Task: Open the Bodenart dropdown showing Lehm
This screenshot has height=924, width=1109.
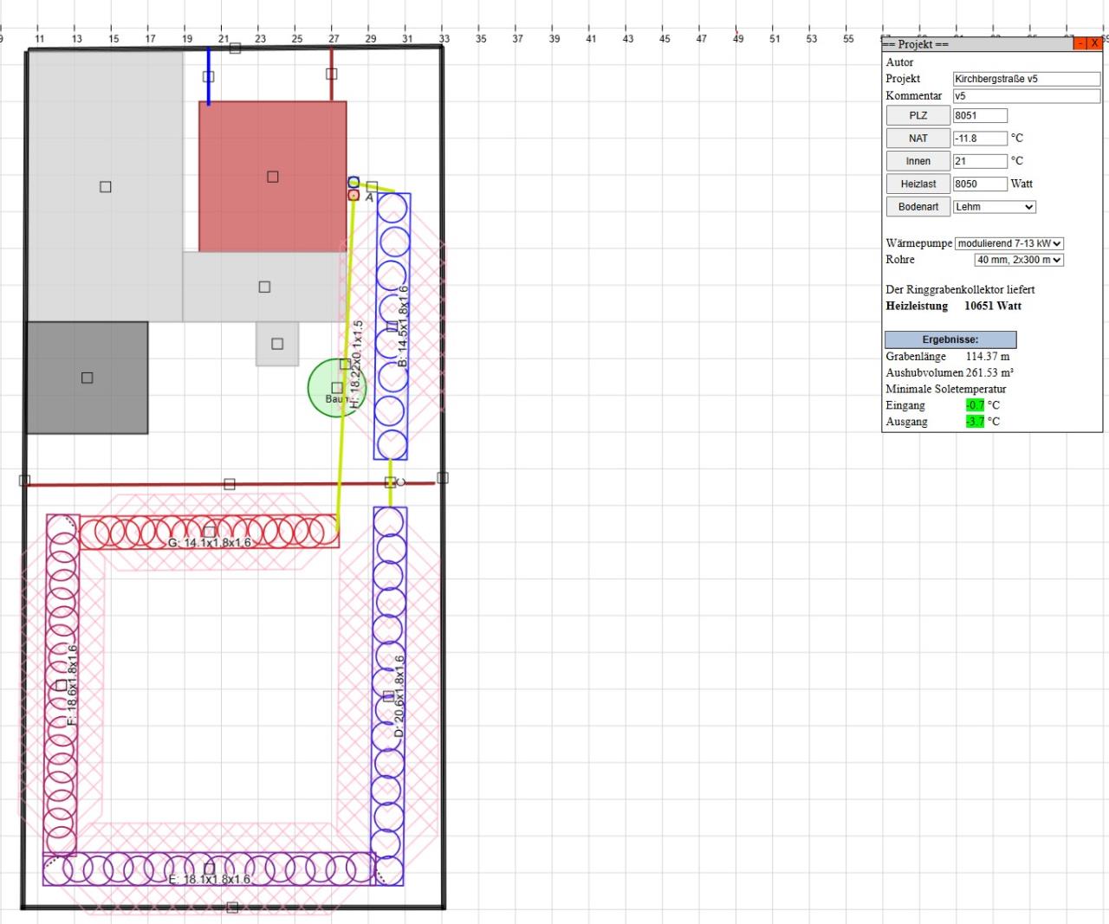Action: [994, 207]
